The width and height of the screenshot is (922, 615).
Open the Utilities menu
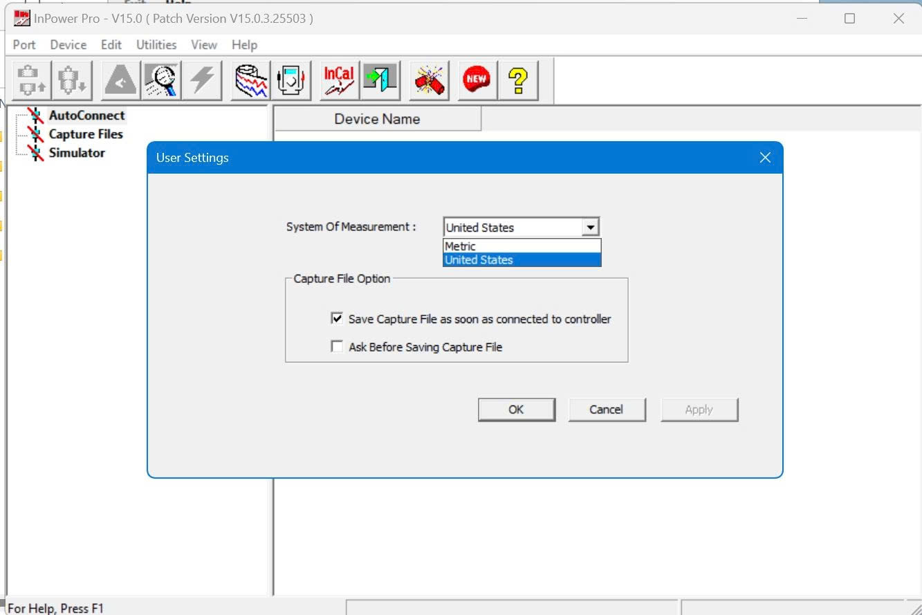[156, 45]
